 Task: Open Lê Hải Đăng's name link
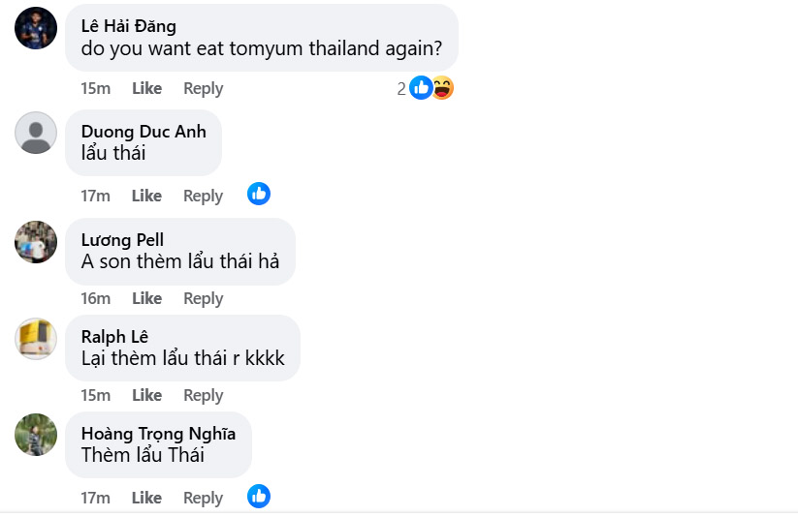click(128, 26)
